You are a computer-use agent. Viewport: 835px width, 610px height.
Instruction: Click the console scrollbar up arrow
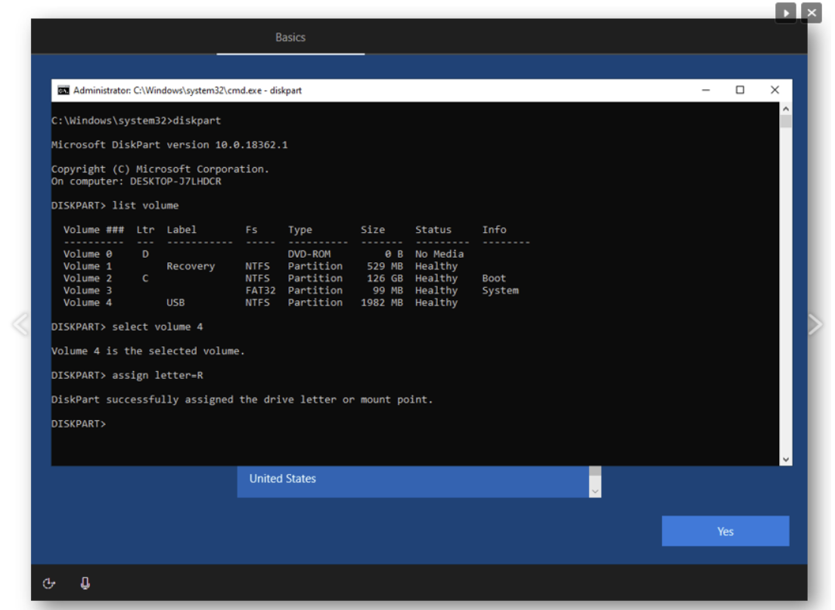pos(786,109)
